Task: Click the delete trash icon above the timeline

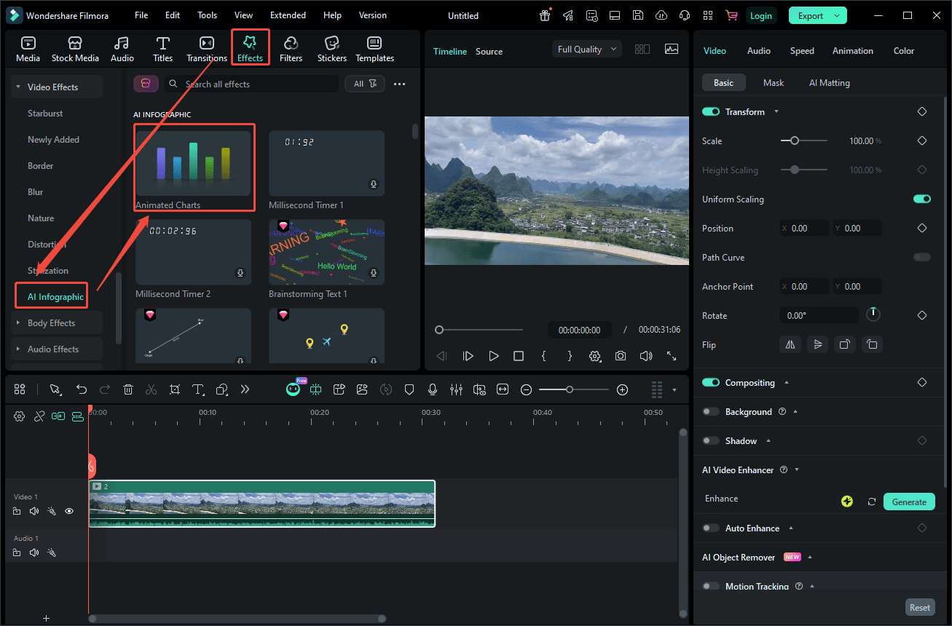Action: point(128,389)
